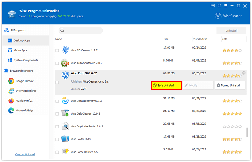Tick the Wise Disk Cleaner 10.9.3 checkbox
Image resolution: width=252 pixels, height=162 pixels.
[57, 114]
